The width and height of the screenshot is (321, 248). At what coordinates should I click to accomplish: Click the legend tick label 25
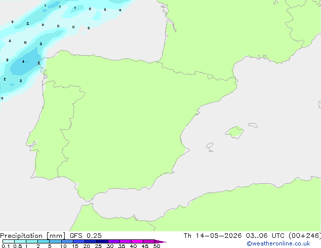tap(98, 246)
